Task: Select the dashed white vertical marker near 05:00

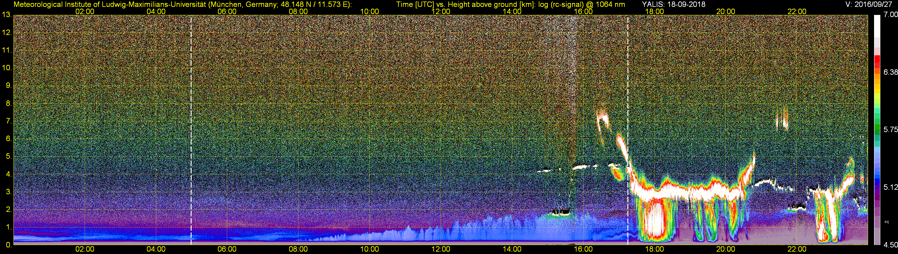Action: (x=191, y=130)
